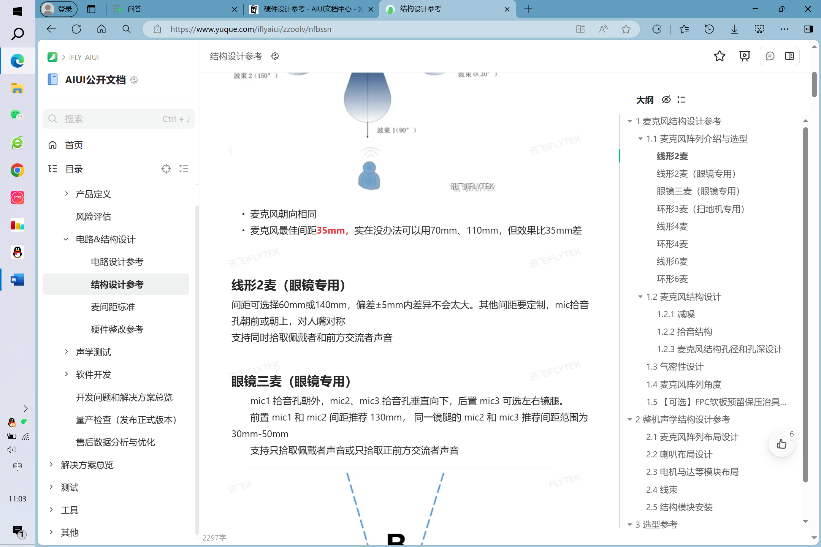Open WeChat from the taskbar
This screenshot has height=547, width=821.
(17, 115)
